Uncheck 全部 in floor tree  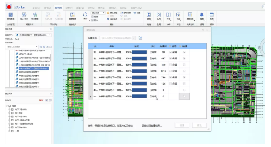pos(10,106)
